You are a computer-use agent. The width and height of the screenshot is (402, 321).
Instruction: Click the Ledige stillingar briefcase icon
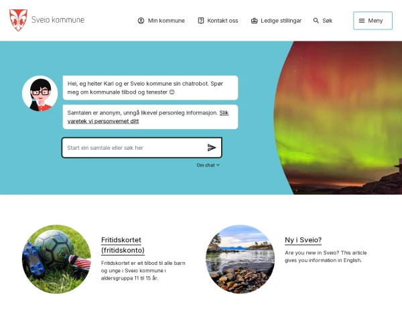pos(254,21)
